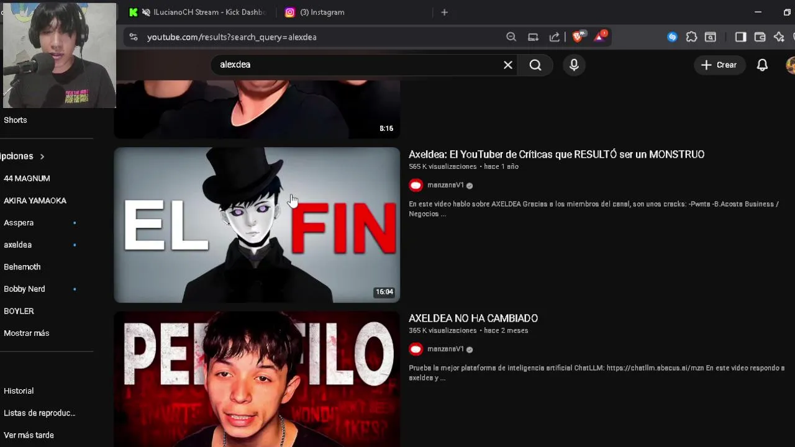Open the Leo AI sparkle icon
The width and height of the screenshot is (795, 447).
779,37
